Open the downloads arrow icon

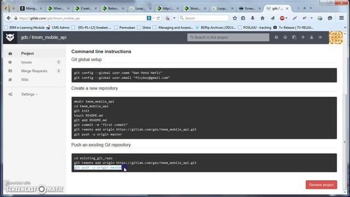click(x=253, y=18)
